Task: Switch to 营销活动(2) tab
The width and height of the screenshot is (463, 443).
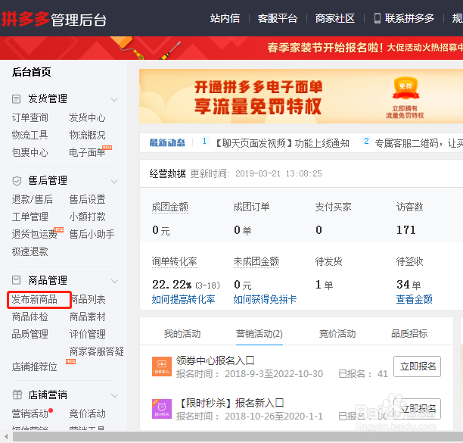Action: (259, 334)
